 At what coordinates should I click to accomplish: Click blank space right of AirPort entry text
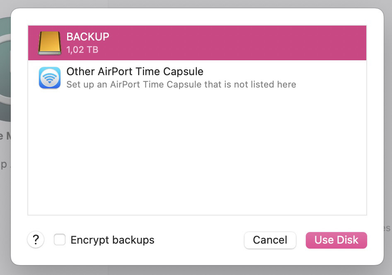(x=332, y=78)
